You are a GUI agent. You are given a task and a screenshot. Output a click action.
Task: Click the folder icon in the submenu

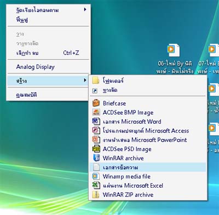tap(96, 80)
